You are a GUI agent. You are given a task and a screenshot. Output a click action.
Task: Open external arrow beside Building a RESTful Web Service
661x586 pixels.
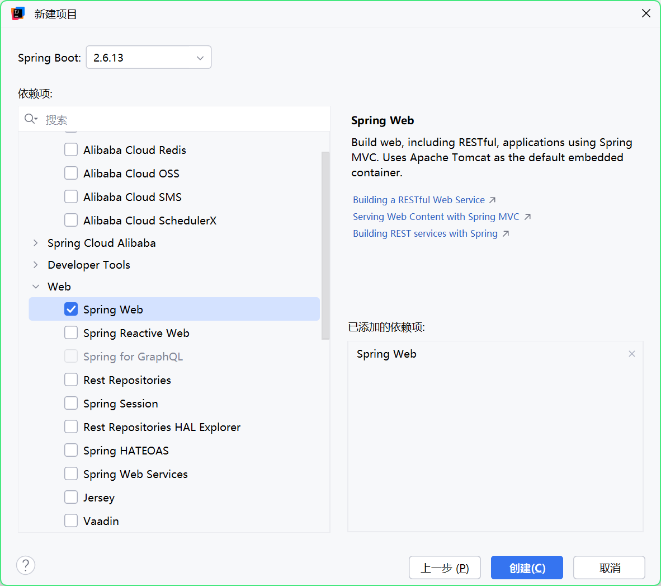[493, 200]
